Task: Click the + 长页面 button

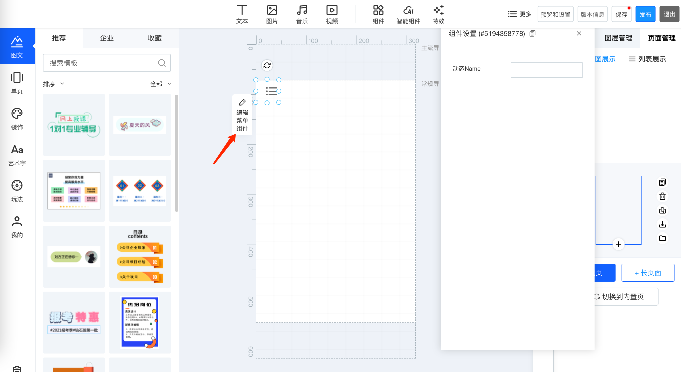Action: tap(648, 273)
